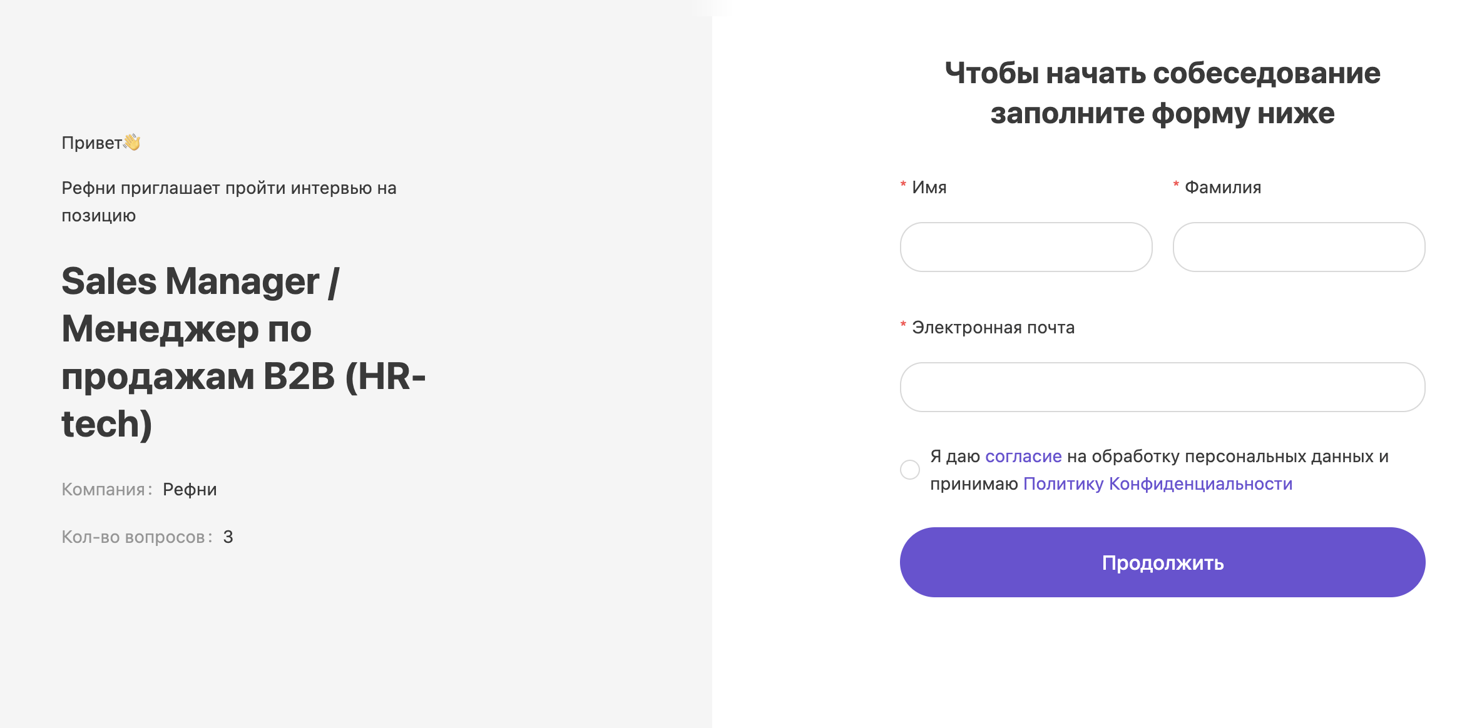1477x728 pixels.
Task: Click the "Электронная почта" input field
Action: (x=1162, y=387)
